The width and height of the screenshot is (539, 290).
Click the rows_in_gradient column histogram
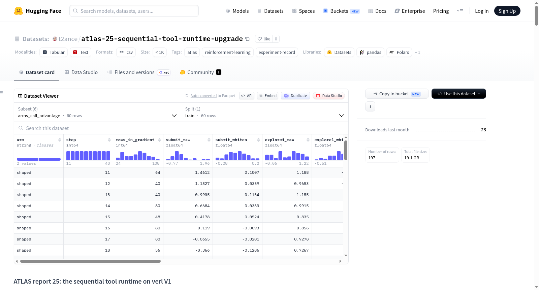[138, 156]
